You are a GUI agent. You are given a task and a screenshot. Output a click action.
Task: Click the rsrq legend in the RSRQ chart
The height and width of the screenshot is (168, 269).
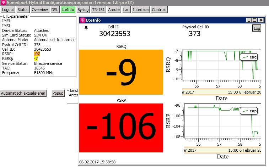click(x=249, y=57)
